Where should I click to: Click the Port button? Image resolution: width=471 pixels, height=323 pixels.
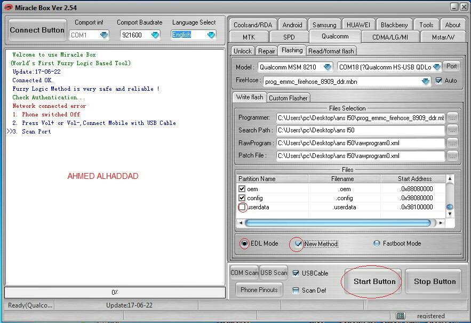coord(451,66)
